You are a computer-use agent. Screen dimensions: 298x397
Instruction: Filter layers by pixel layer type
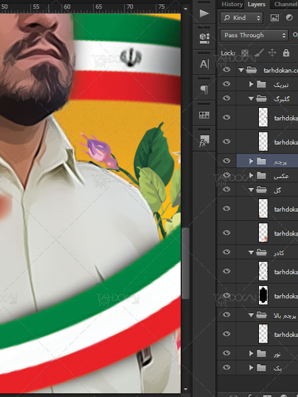click(x=275, y=17)
